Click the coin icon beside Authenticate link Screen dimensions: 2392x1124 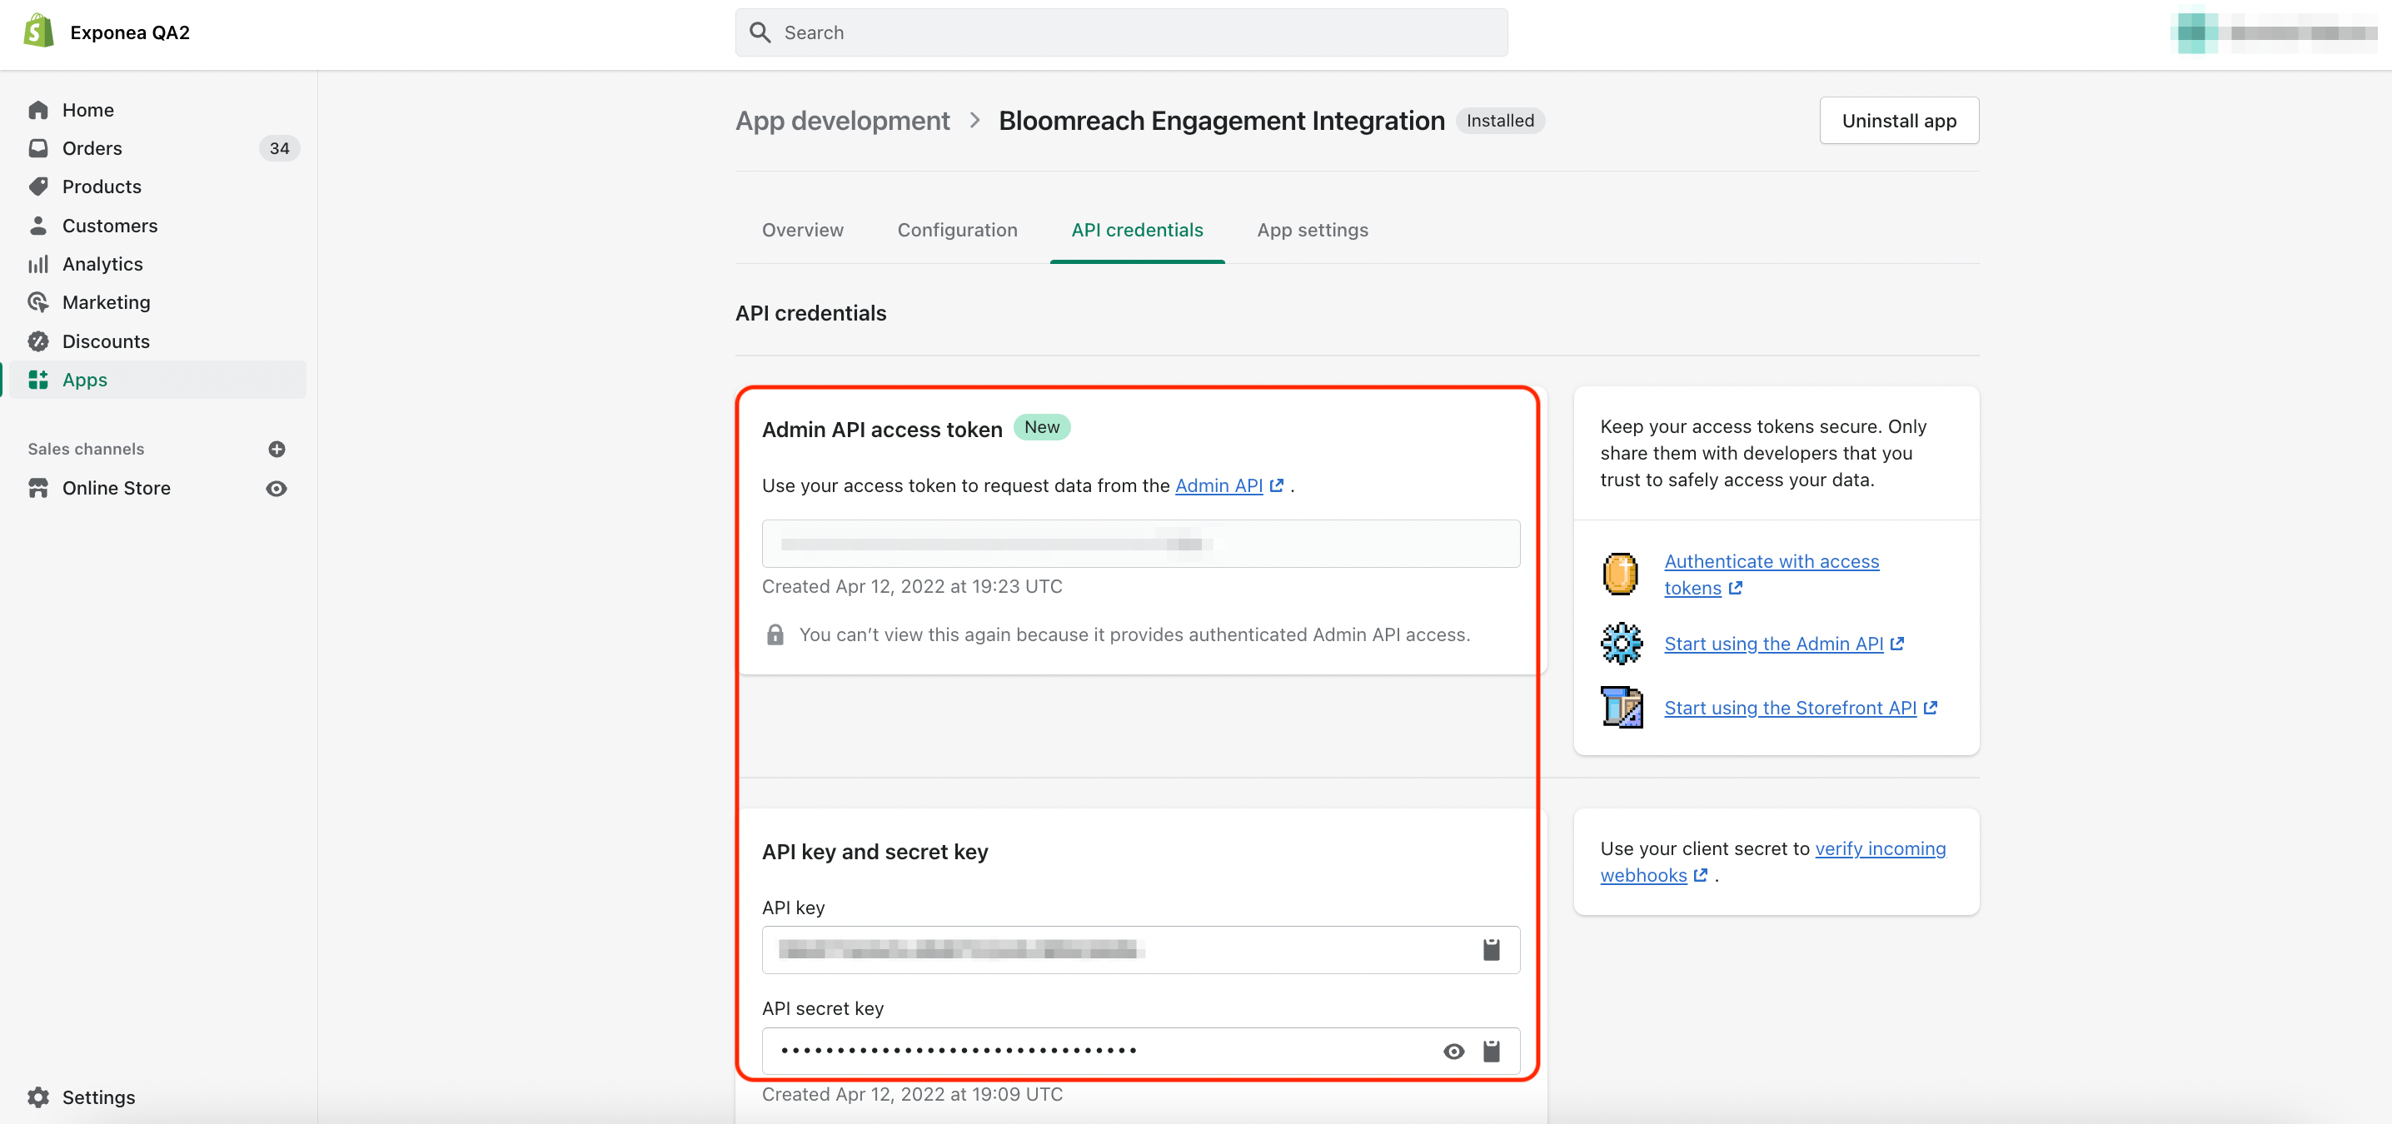pyautogui.click(x=1621, y=574)
